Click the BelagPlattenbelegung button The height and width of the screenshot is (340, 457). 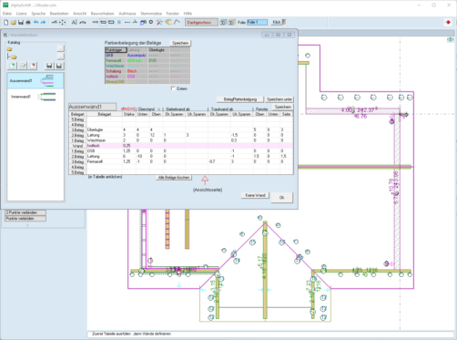pyautogui.click(x=240, y=99)
